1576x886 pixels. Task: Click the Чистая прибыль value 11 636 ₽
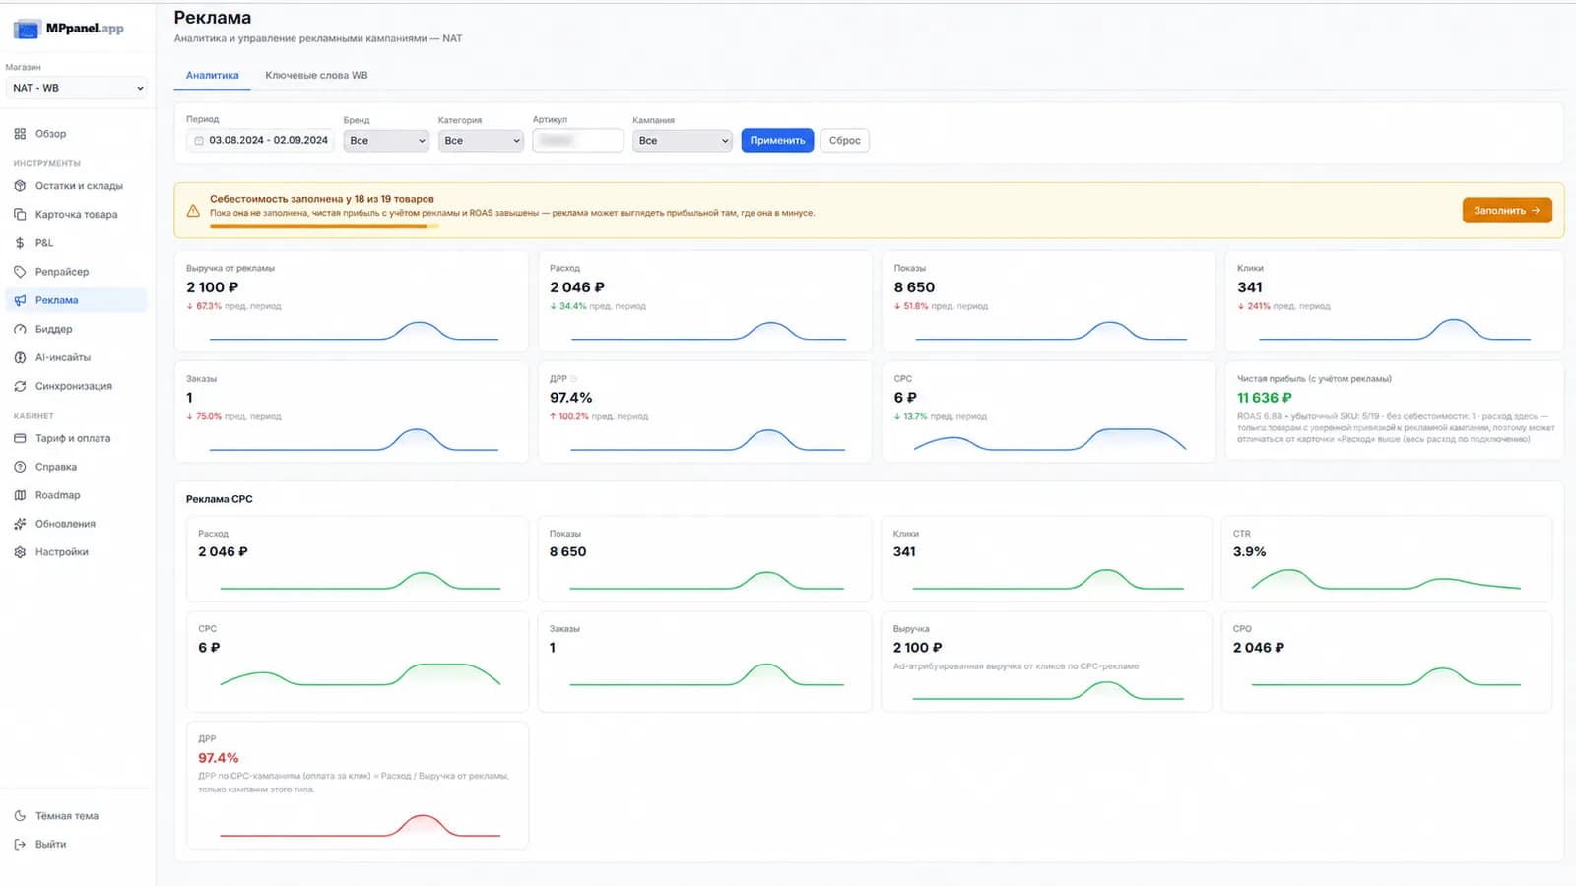point(1265,398)
